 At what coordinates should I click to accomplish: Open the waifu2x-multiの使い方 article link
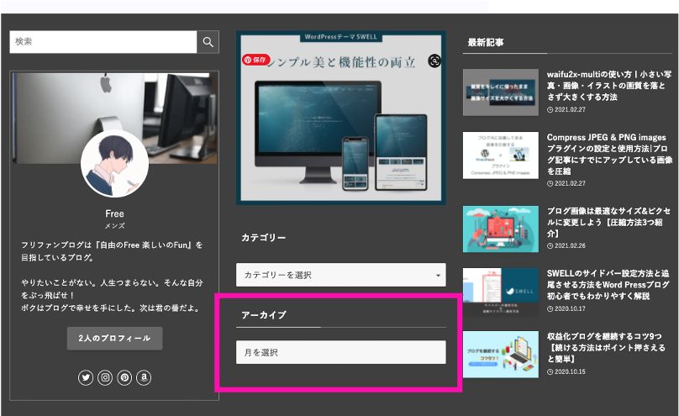click(x=609, y=86)
